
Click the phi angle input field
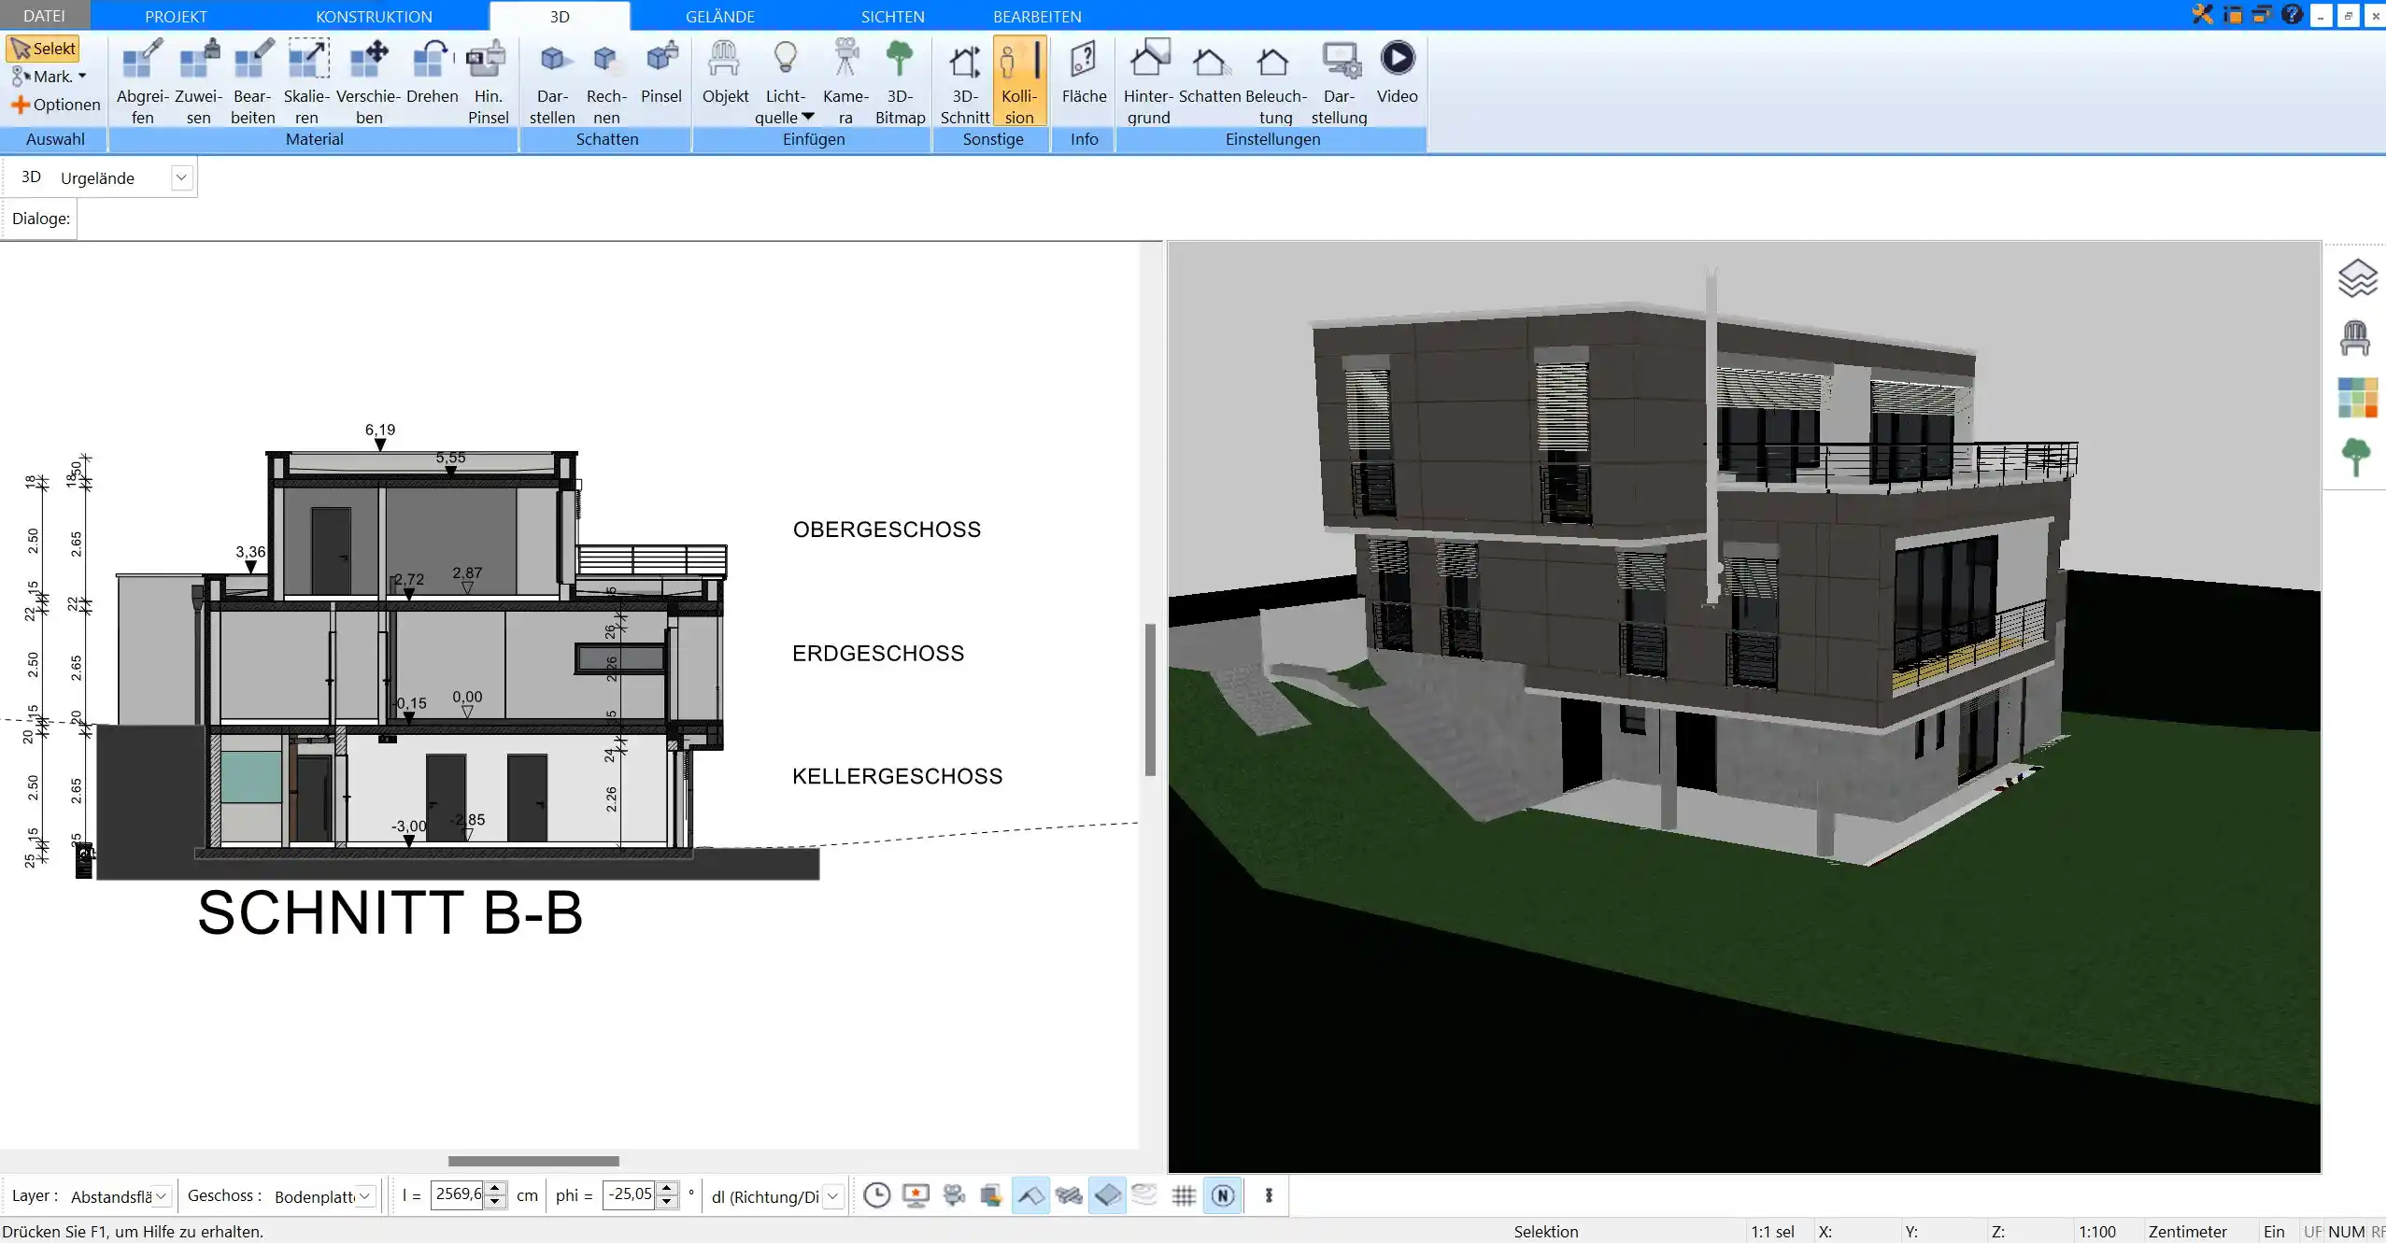(x=630, y=1194)
